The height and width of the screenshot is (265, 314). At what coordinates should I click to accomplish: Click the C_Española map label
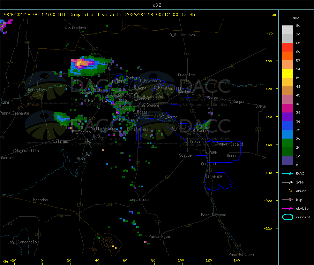click(x=150, y=81)
